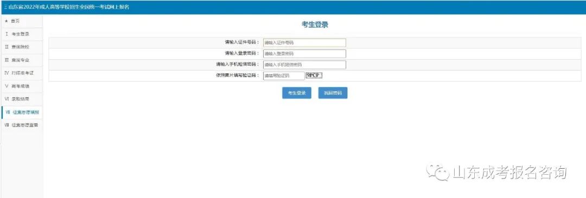Open 打印准考证 sidebar item
586x198 pixels.
[x=22, y=73]
